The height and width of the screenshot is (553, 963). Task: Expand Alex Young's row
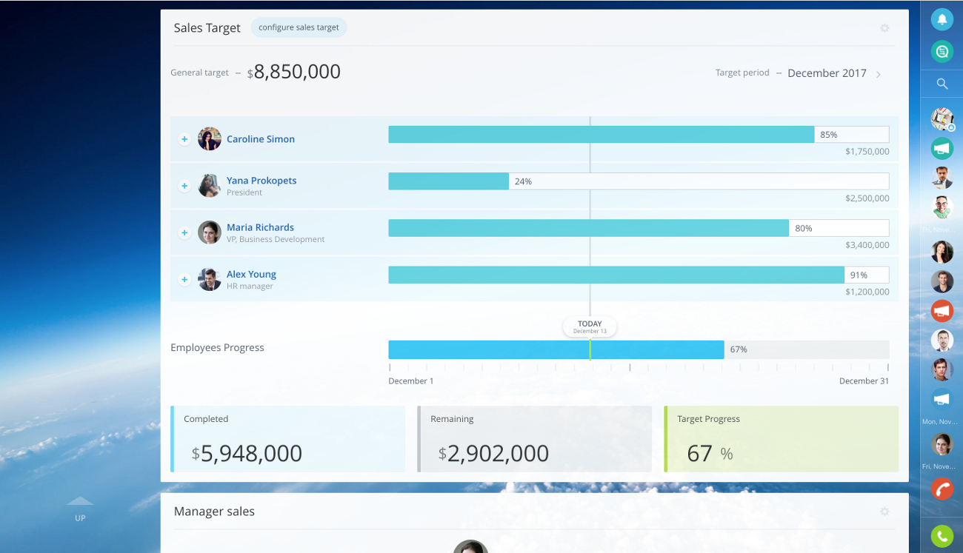point(184,279)
